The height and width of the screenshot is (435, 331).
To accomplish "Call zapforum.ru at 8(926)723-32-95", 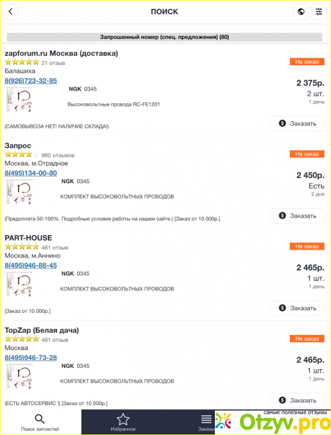I will pos(31,81).
